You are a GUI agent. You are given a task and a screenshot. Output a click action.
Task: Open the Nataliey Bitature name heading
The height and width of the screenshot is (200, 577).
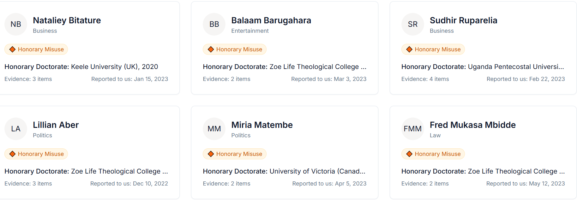(x=67, y=20)
